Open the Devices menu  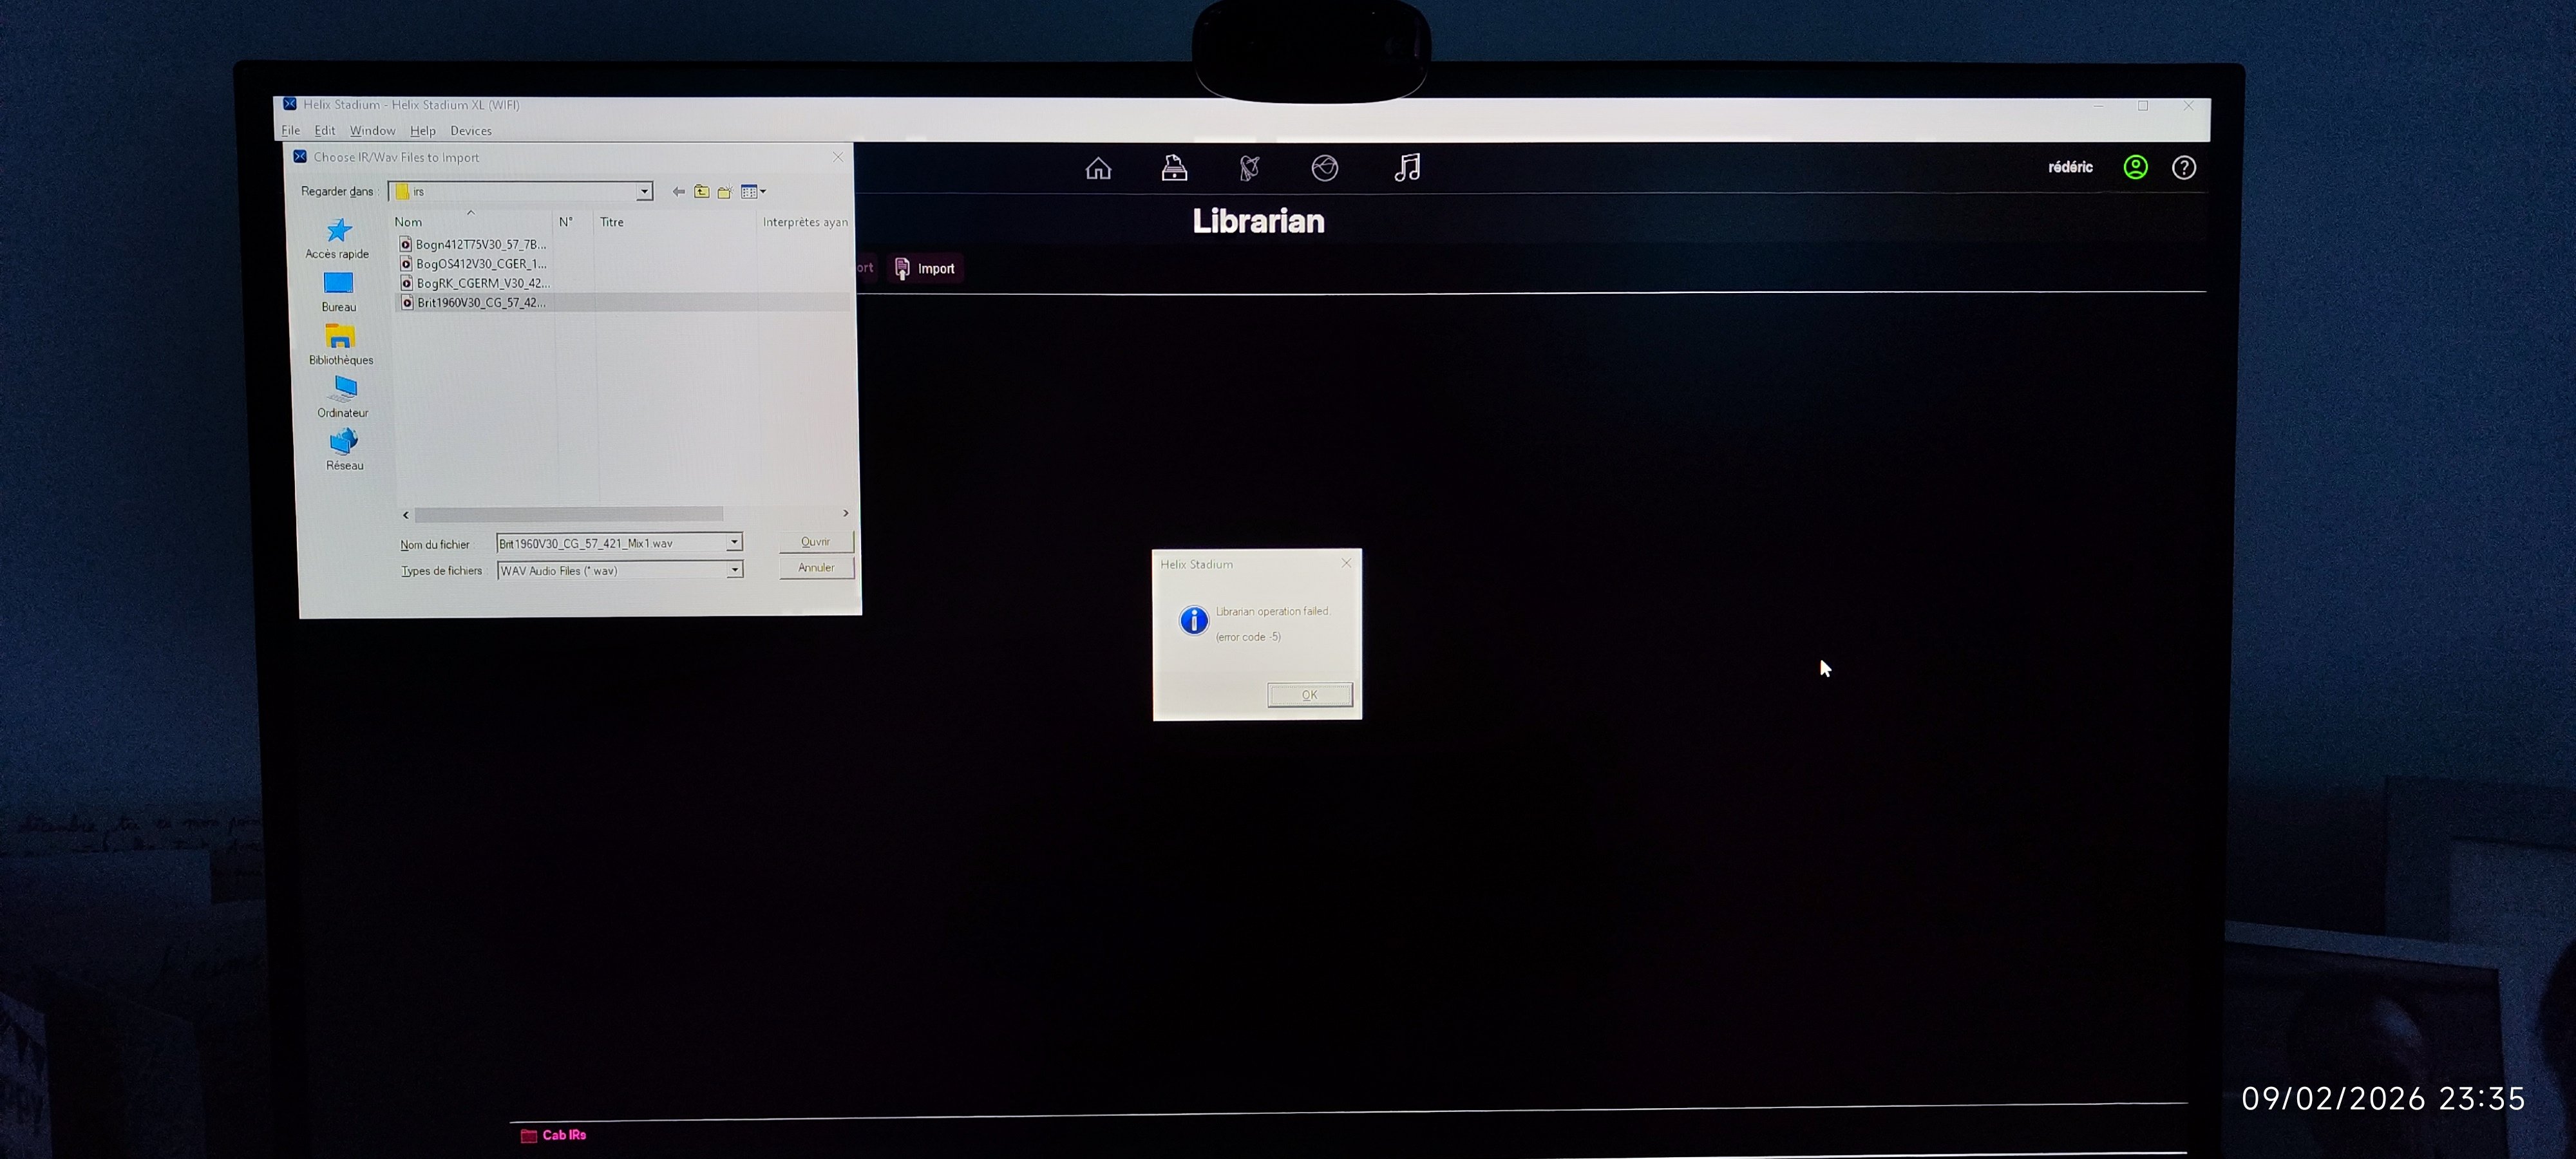point(471,131)
